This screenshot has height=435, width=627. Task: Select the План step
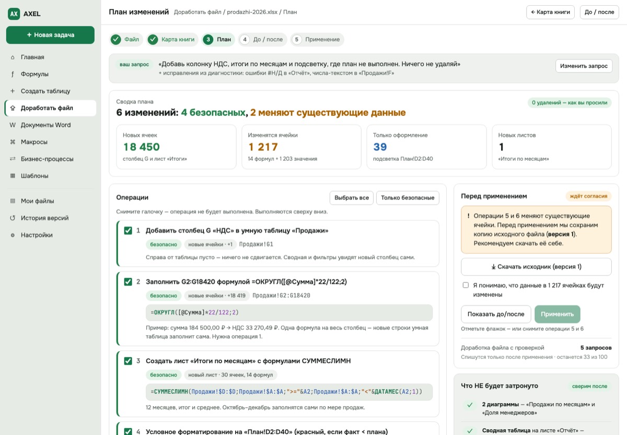218,39
